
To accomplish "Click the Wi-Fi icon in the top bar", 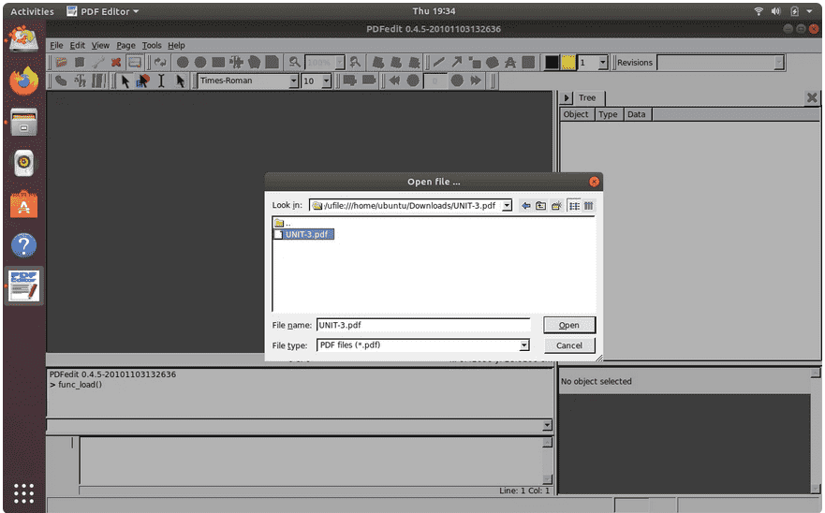I will (759, 11).
